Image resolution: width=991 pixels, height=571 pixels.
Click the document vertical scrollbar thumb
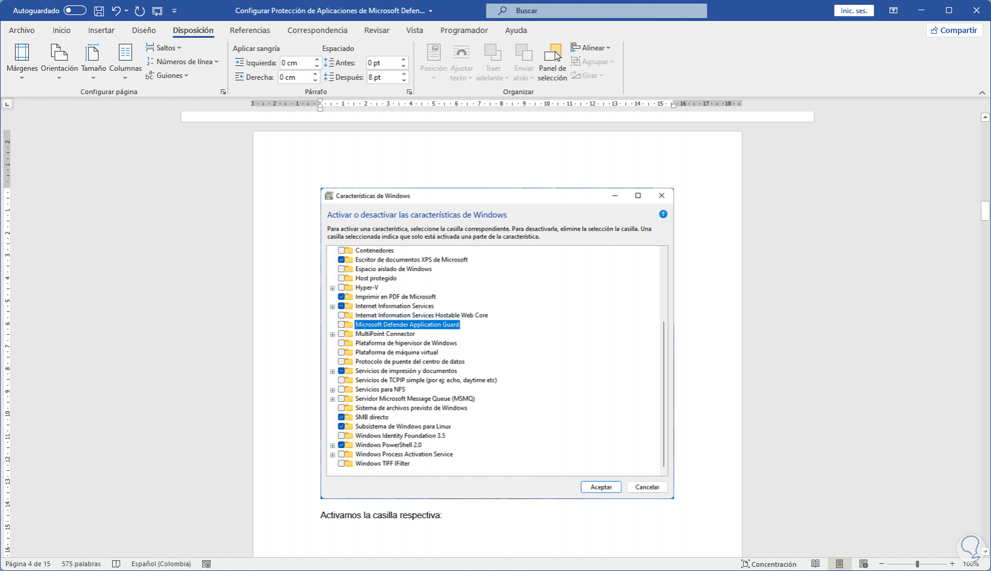[x=985, y=211]
